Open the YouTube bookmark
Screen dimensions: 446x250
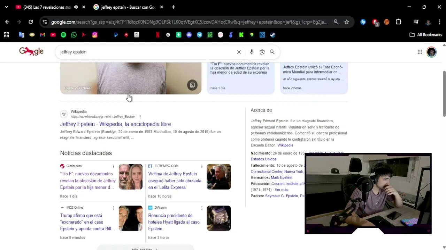pos(53,35)
